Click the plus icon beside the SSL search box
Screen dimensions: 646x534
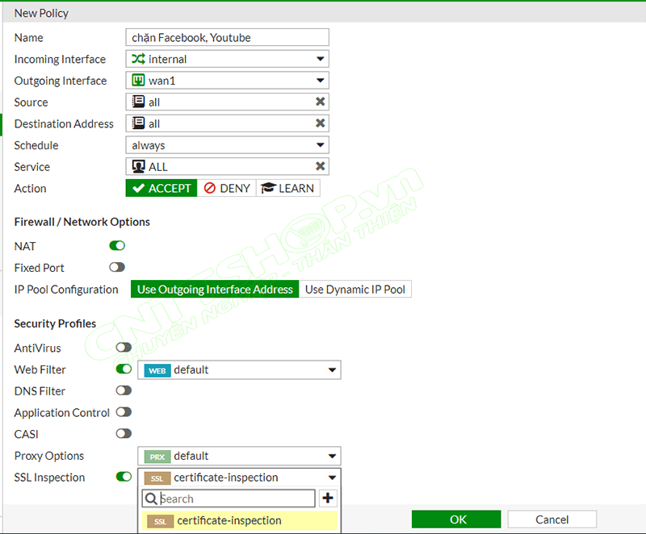pyautogui.click(x=328, y=498)
